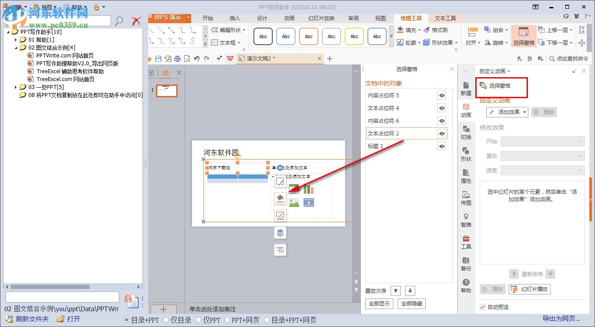Image resolution: width=595 pixels, height=327 pixels.
Task: Open the 添加效果 dropdown
Action: coord(507,112)
